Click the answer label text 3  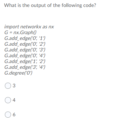coord(14,86)
